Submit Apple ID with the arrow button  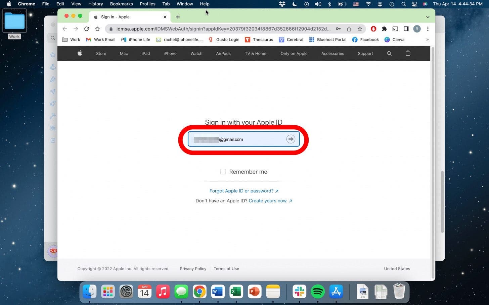[x=291, y=139]
